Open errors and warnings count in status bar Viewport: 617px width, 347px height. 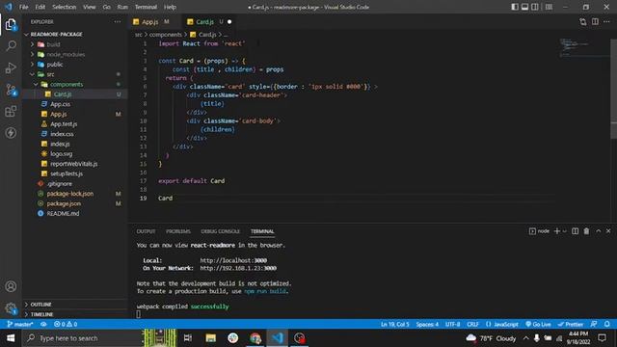tap(66, 324)
